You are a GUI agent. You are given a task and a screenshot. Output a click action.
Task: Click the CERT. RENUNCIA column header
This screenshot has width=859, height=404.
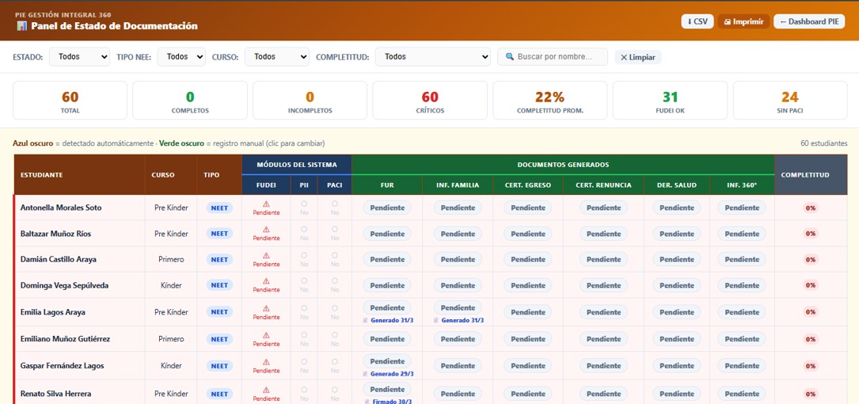tap(603, 185)
